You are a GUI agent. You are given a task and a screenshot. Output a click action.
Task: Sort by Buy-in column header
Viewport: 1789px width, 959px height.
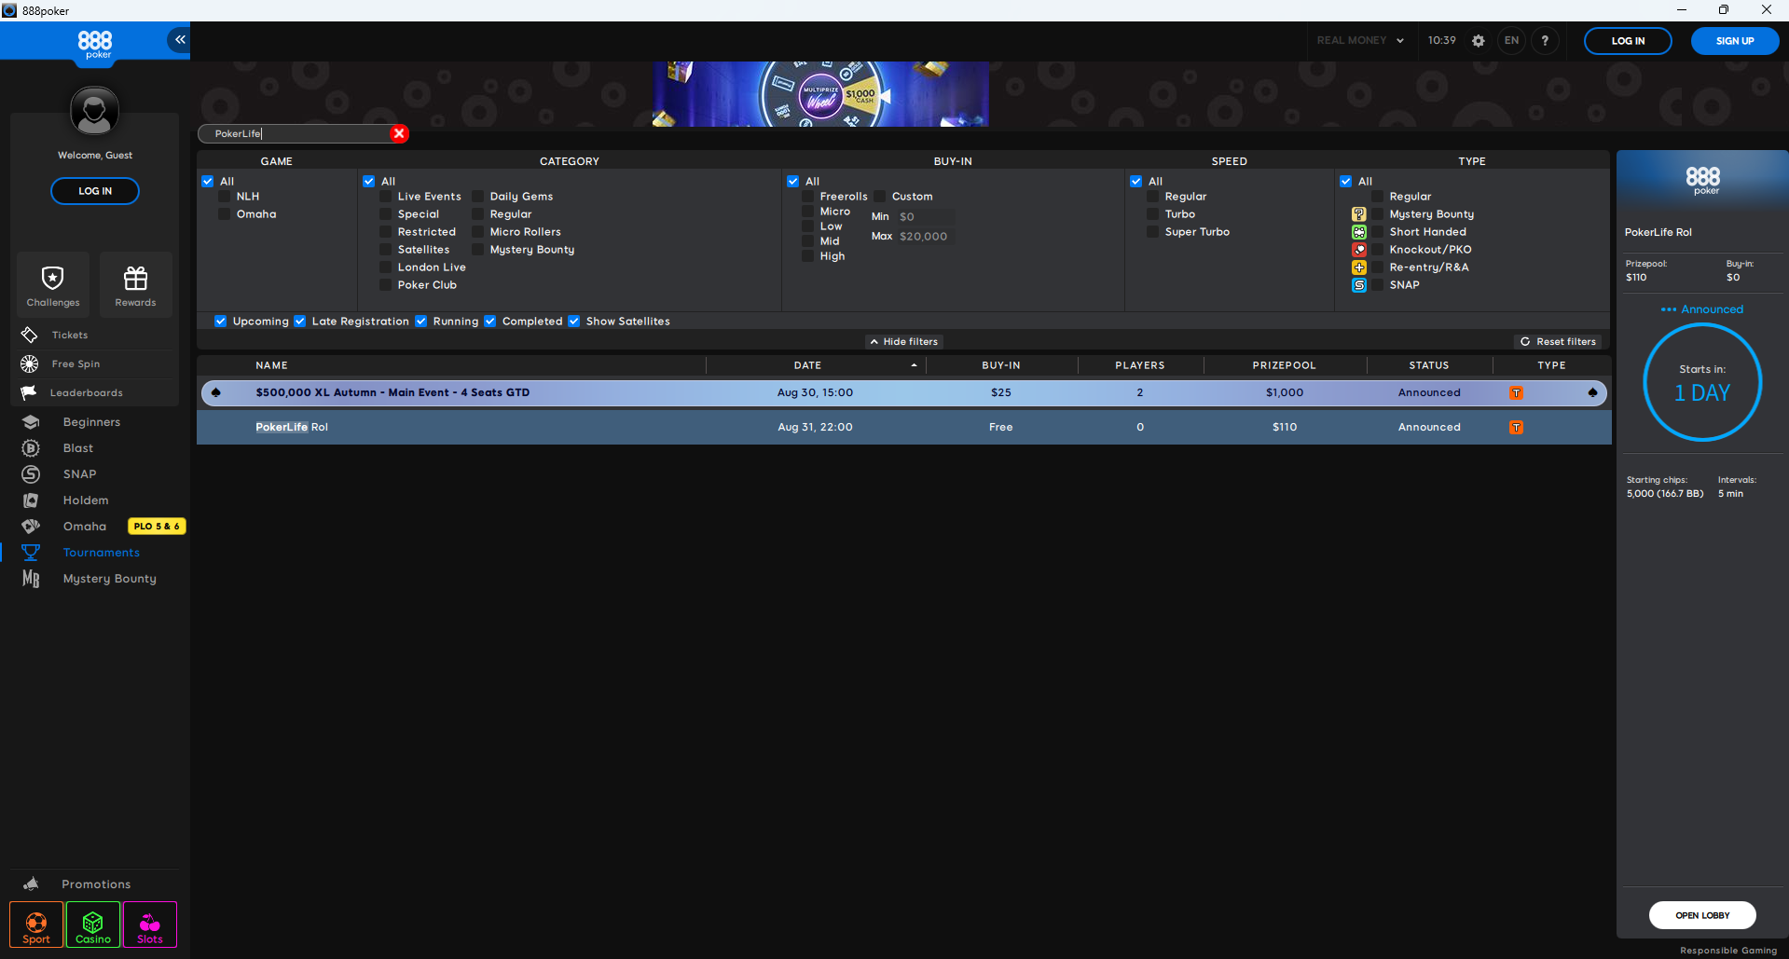coord(1001,365)
